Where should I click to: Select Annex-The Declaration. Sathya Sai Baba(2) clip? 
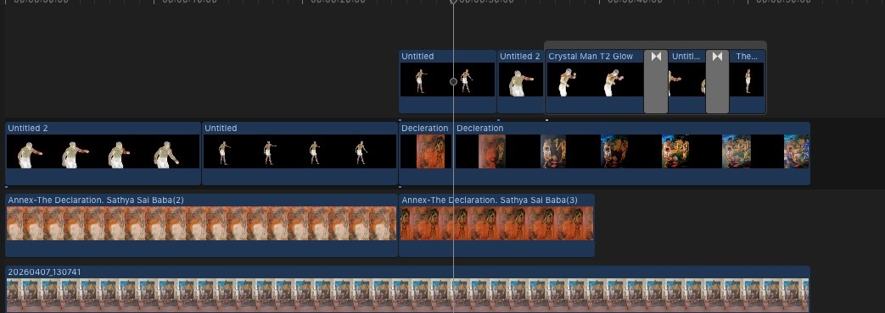(201, 226)
